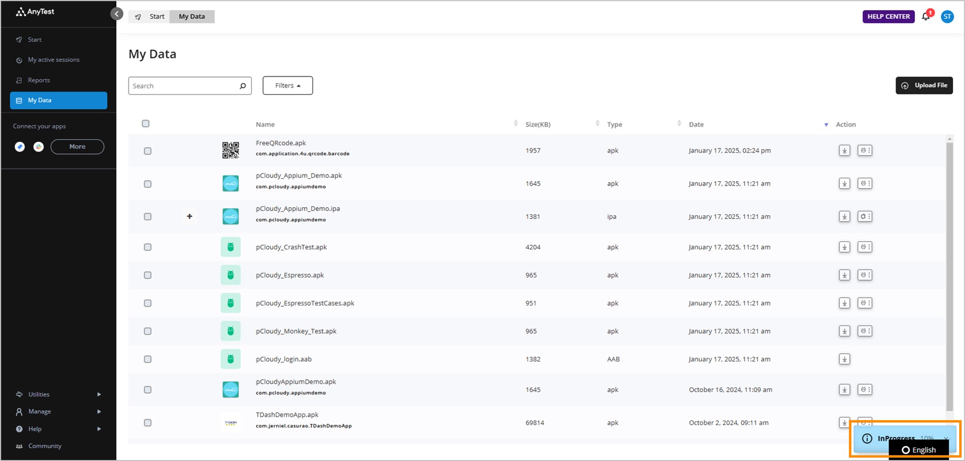The image size is (965, 461).
Task: Click the More button under Connect your apps
Action: coord(77,146)
